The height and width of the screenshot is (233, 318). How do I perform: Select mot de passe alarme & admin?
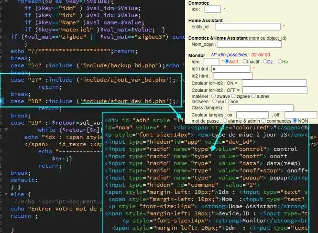tap(225, 120)
